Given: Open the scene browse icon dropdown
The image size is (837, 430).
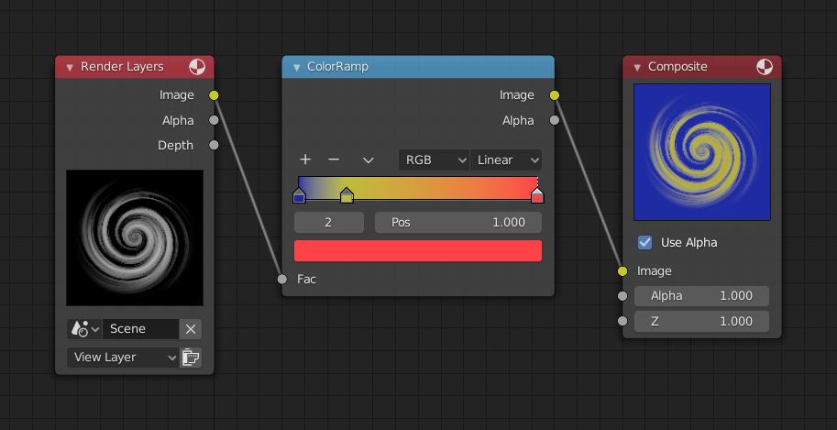Looking at the screenshot, I should tap(84, 329).
